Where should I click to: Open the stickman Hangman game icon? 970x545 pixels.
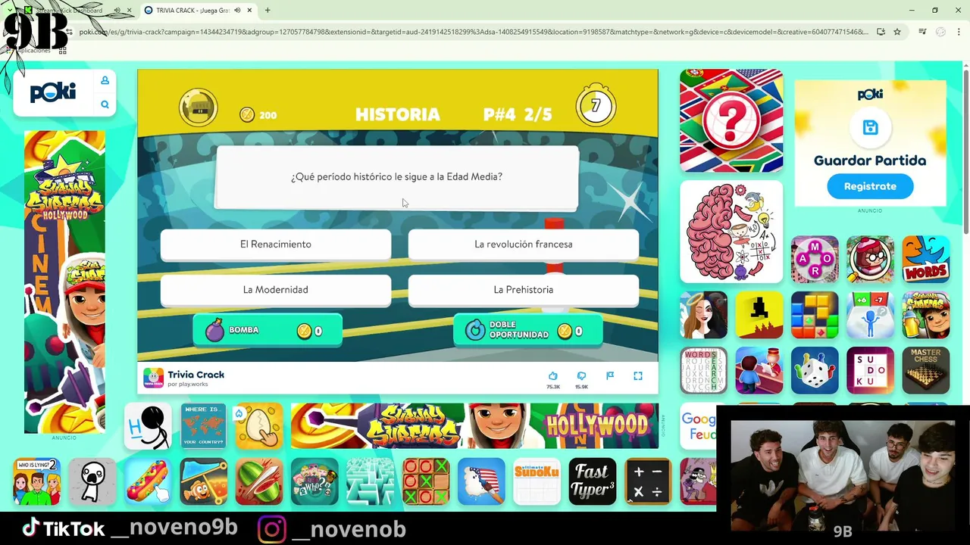(x=148, y=425)
